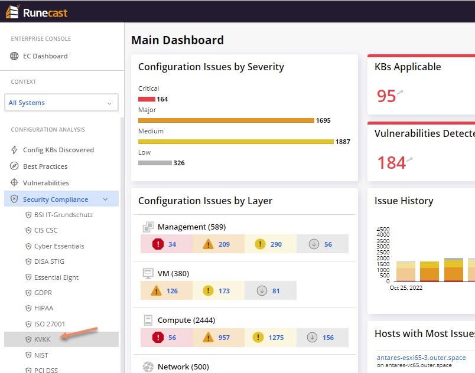Click the KBs Applicable 95 count
Viewport: 475px width, 373px height.
pyautogui.click(x=386, y=96)
